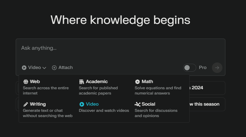Click the Writing pencil icon
Viewport: 246px width, 137px height.
coord(26,104)
